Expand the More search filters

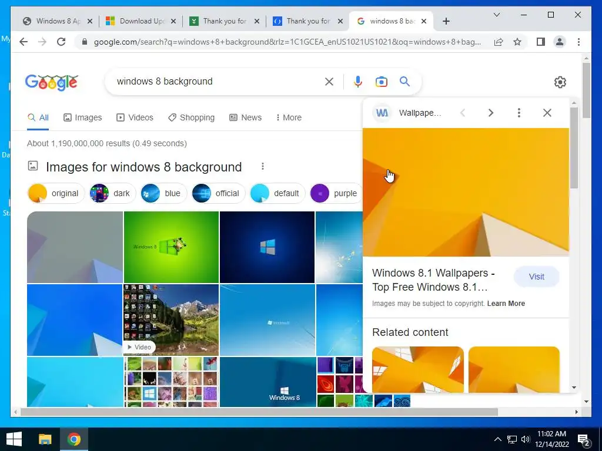click(x=289, y=117)
